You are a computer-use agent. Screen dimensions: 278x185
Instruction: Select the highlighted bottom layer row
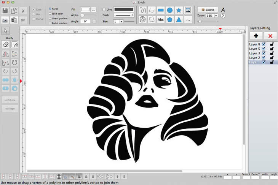(263, 62)
